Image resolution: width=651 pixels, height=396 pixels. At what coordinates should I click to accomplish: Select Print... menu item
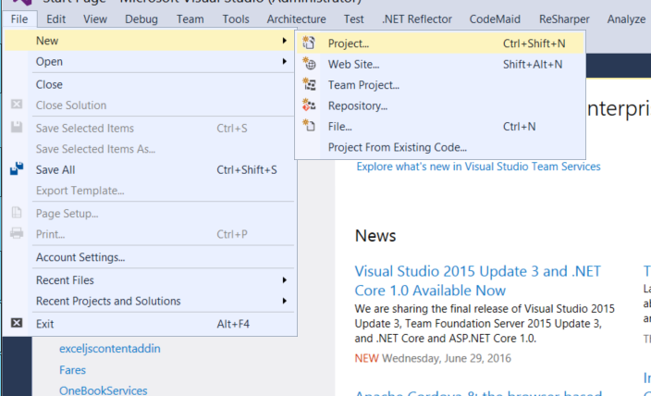point(151,234)
